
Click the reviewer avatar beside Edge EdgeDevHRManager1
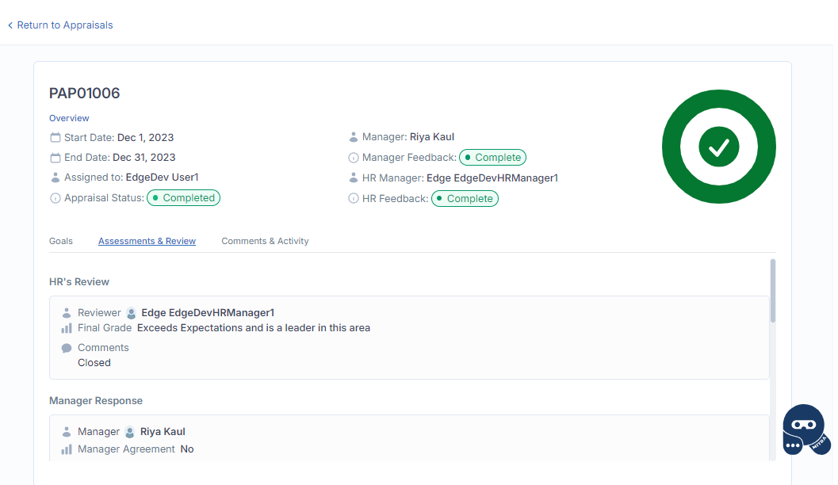tap(132, 313)
